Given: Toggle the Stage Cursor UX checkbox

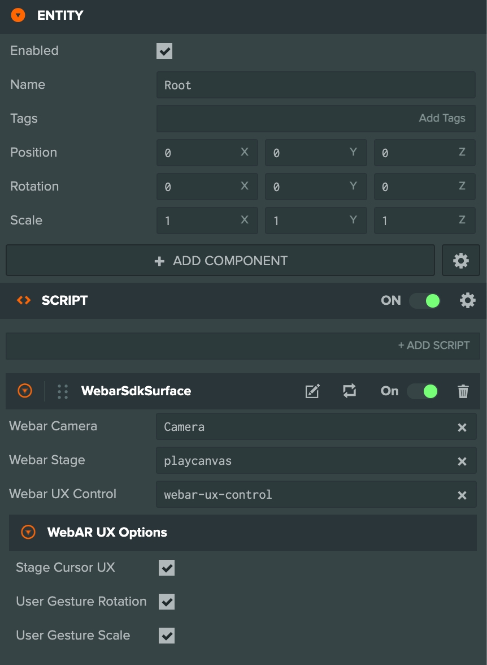Looking at the screenshot, I should click(167, 568).
